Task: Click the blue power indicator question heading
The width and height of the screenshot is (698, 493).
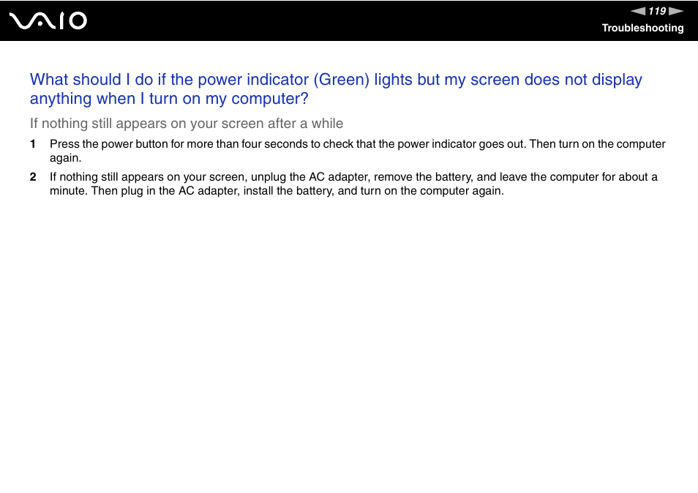Action: (336, 89)
